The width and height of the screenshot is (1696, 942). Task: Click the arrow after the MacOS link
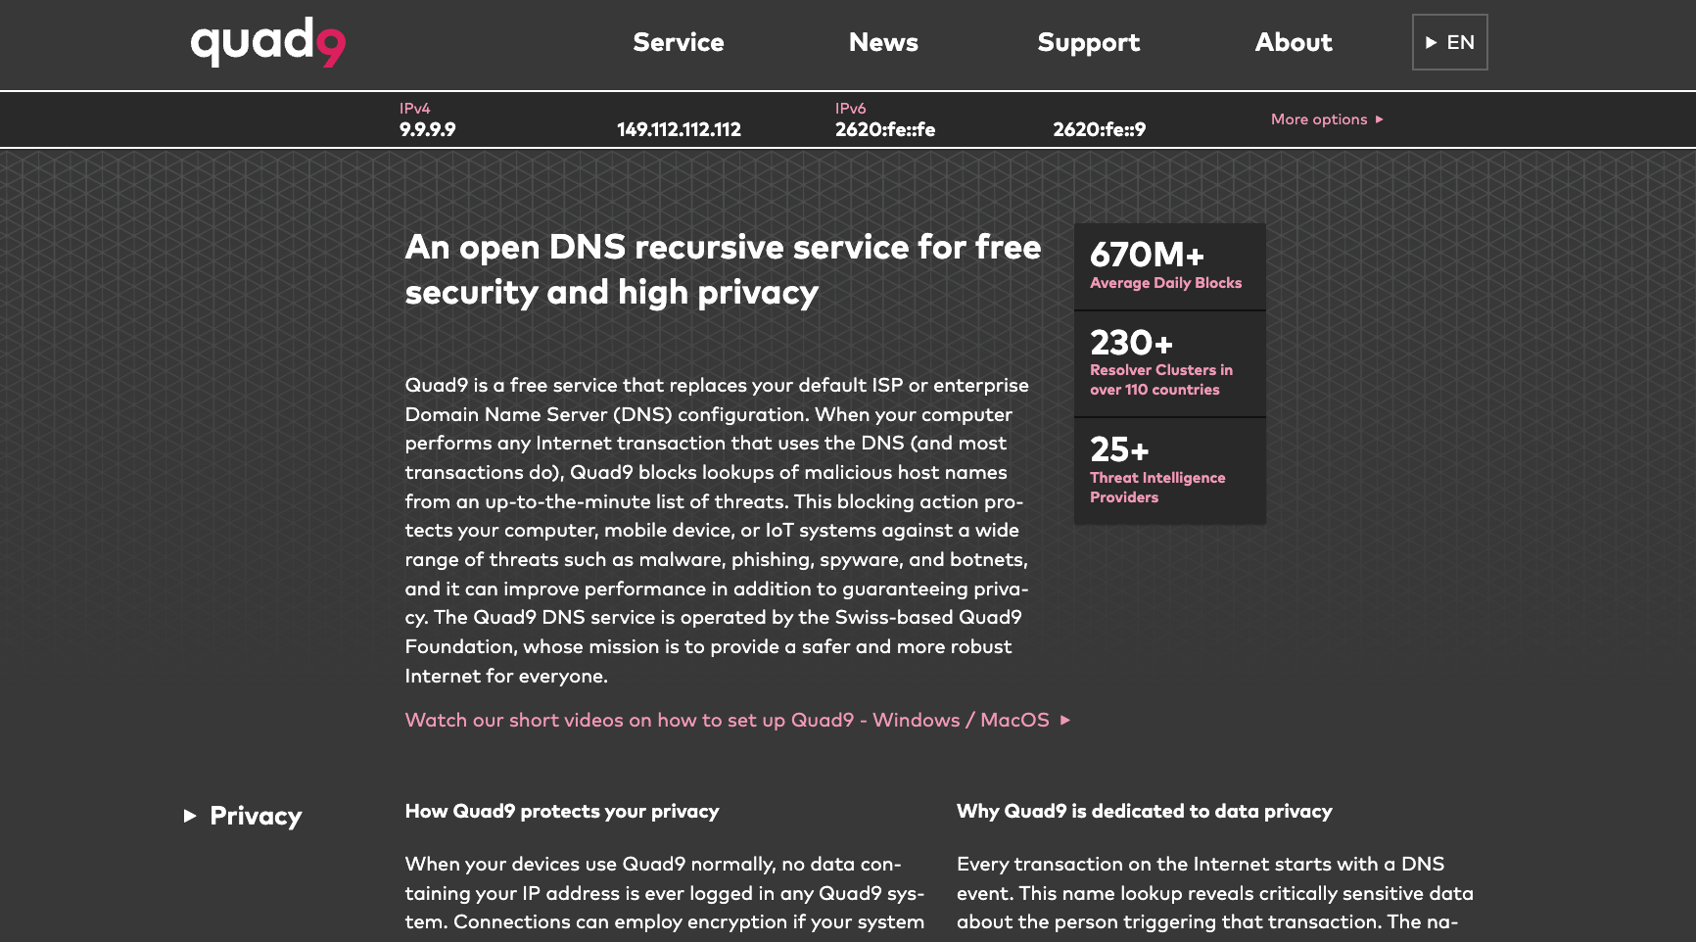coord(1065,721)
